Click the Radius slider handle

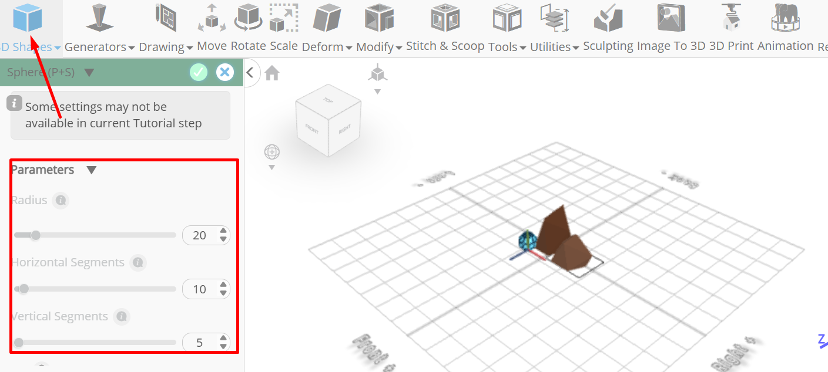[35, 235]
